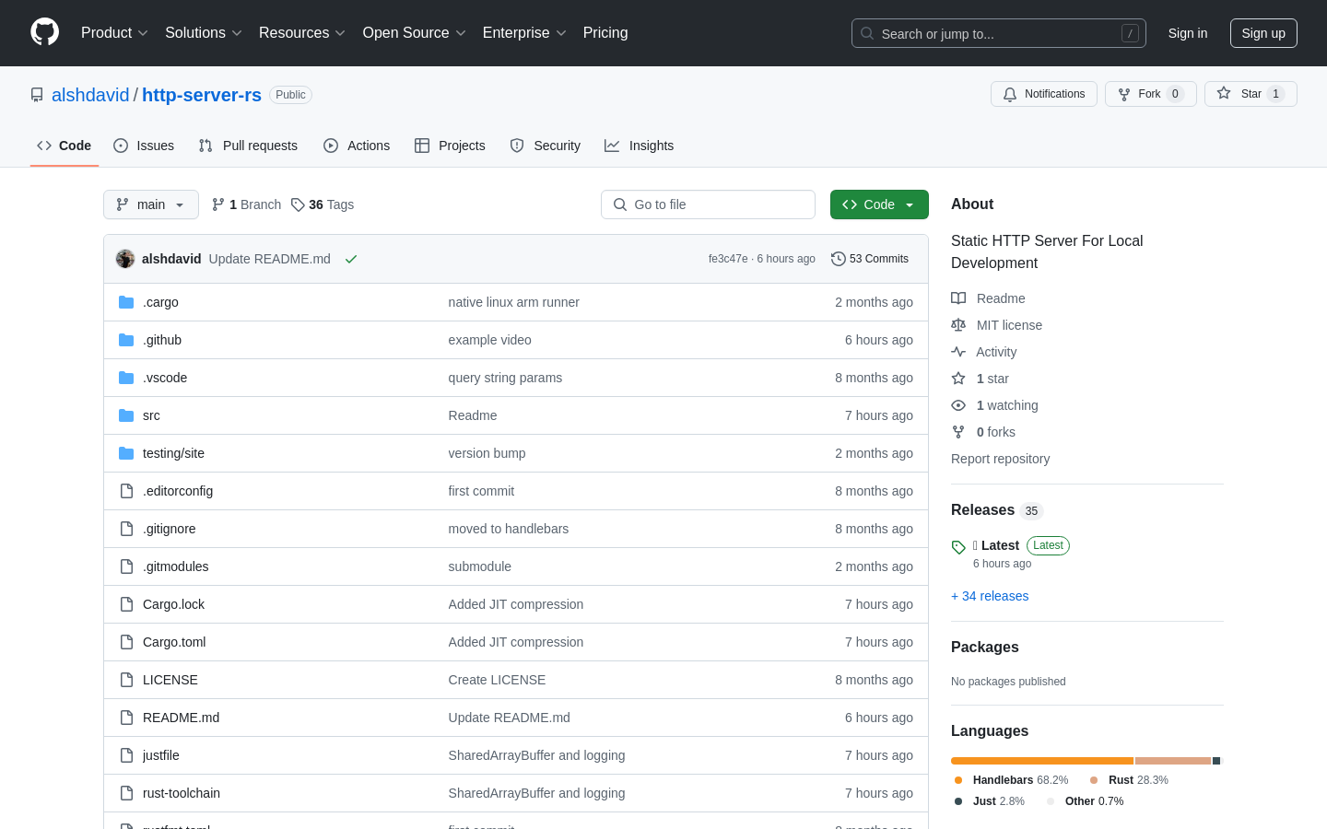
Task: Select the Code tab
Action: (65, 146)
